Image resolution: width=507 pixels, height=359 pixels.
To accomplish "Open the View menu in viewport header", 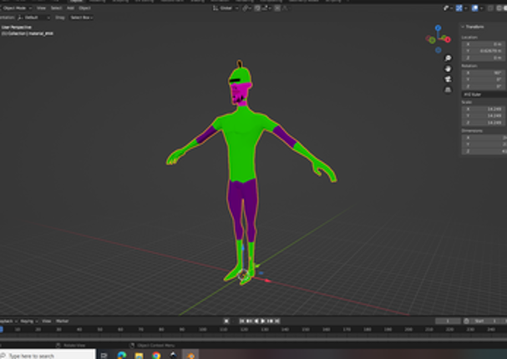I will click(x=41, y=8).
